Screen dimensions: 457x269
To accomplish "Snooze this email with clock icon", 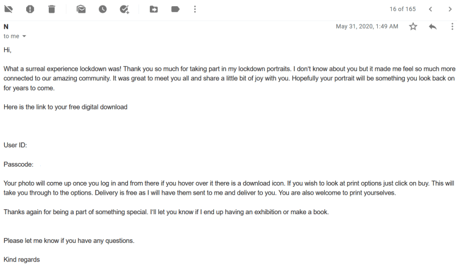I will tap(102, 9).
